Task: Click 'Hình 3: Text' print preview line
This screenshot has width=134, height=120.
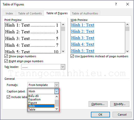Action: (32, 38)
